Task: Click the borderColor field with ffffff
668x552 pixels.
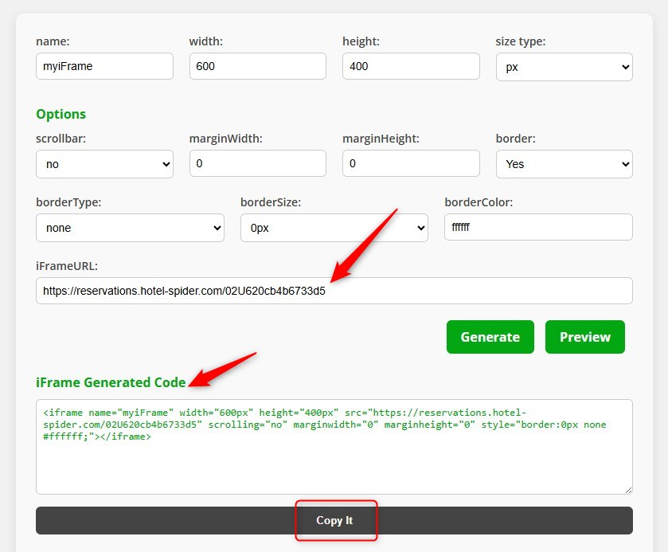Action: pyautogui.click(x=537, y=227)
